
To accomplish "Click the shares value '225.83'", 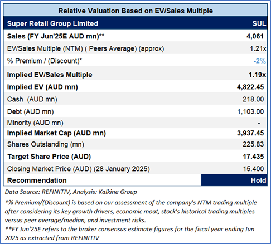I will (x=253, y=144).
